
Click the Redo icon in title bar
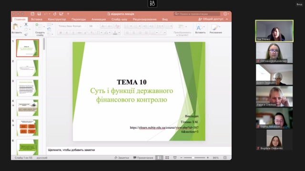55,14
